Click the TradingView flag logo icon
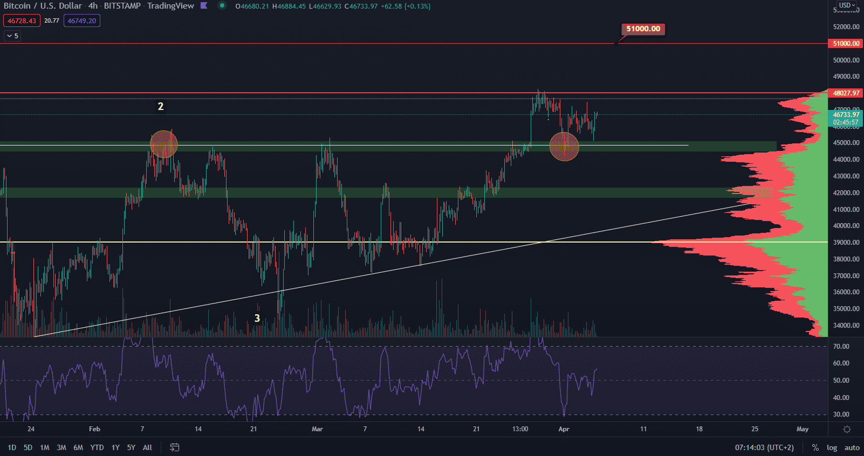 pyautogui.click(x=204, y=6)
